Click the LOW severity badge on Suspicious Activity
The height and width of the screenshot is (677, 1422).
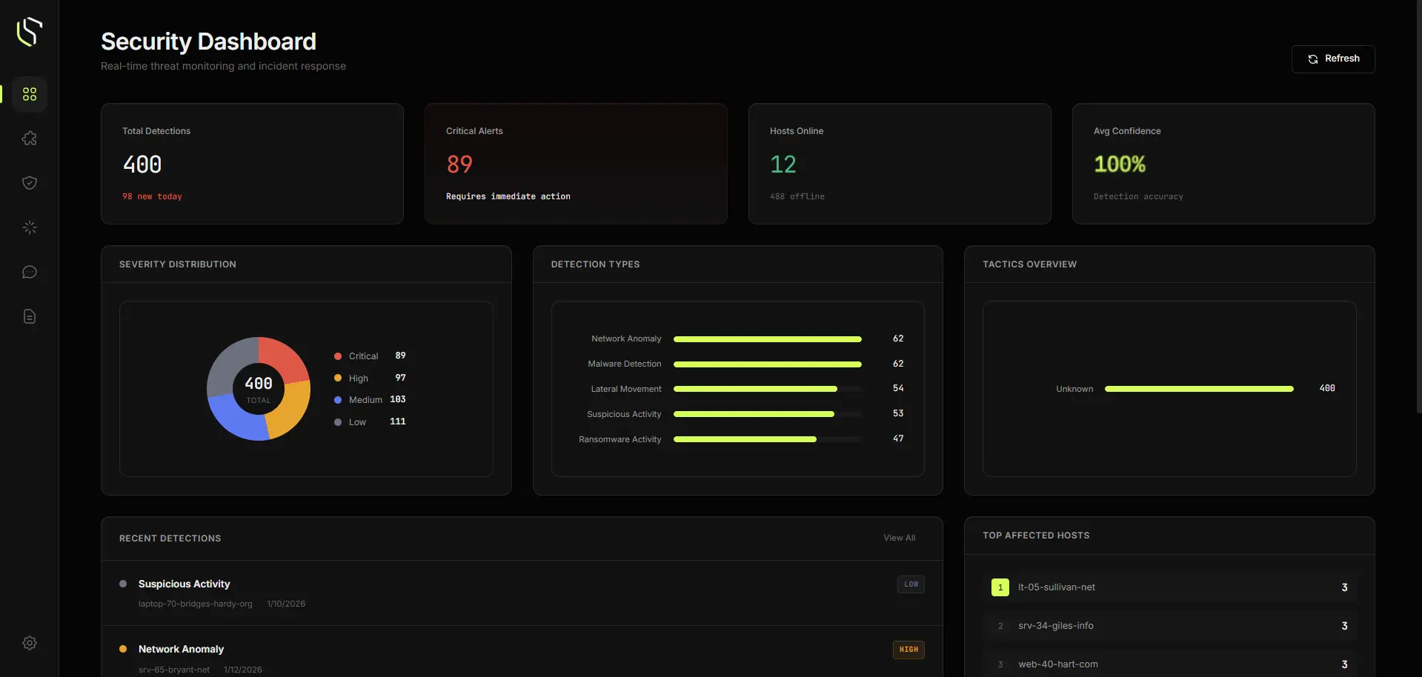910,584
